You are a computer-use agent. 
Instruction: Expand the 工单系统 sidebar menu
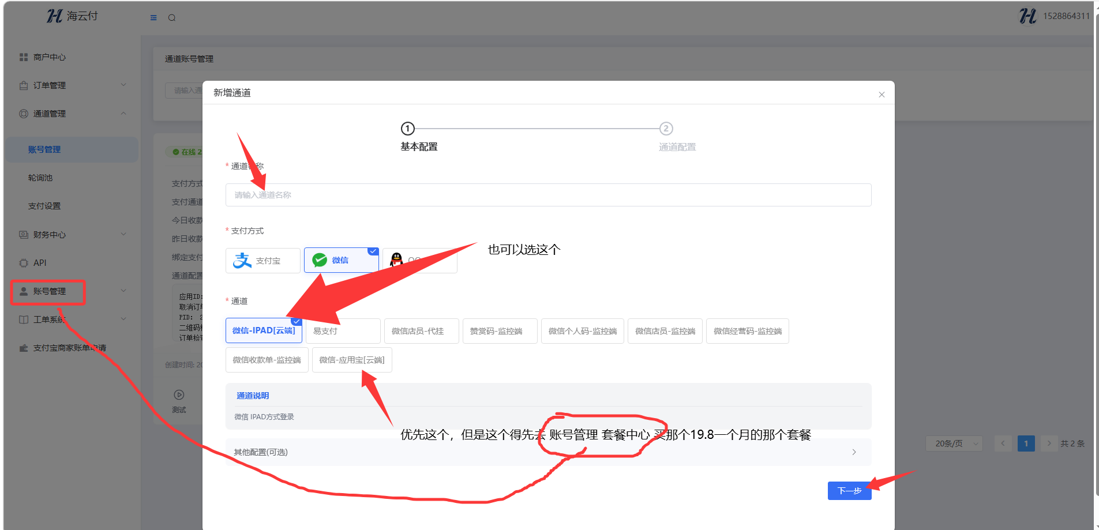click(72, 319)
